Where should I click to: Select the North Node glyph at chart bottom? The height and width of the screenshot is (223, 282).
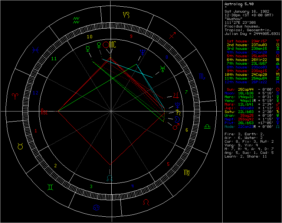[x=109, y=178]
